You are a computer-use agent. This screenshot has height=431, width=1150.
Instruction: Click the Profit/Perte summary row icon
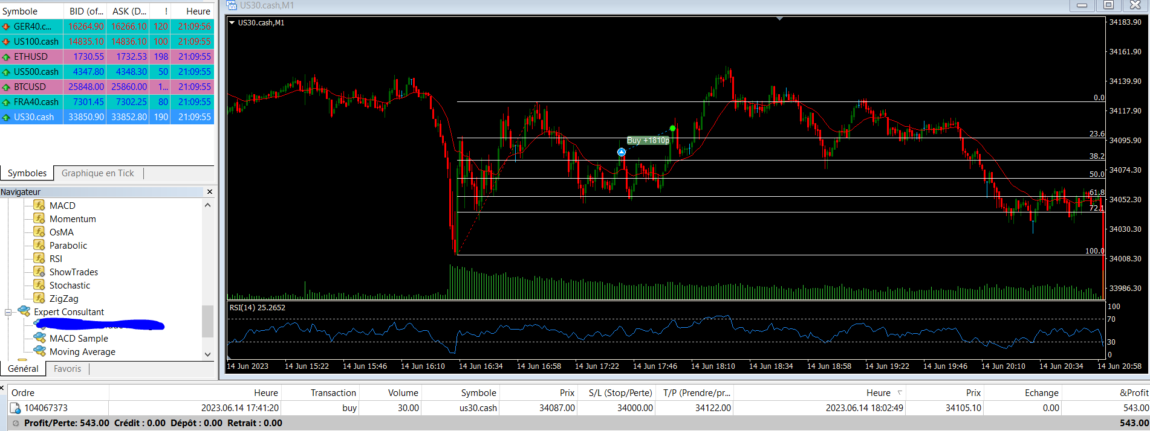click(x=16, y=423)
